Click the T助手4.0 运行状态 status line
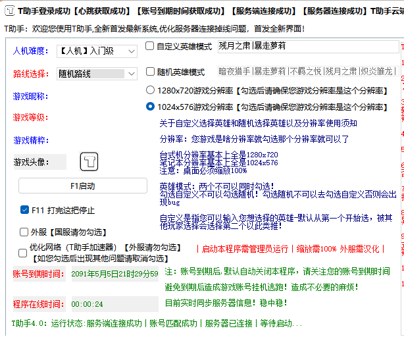 tap(157, 323)
